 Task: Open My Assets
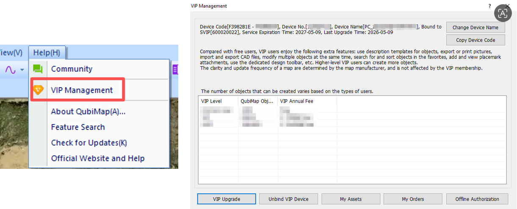pyautogui.click(x=350, y=199)
